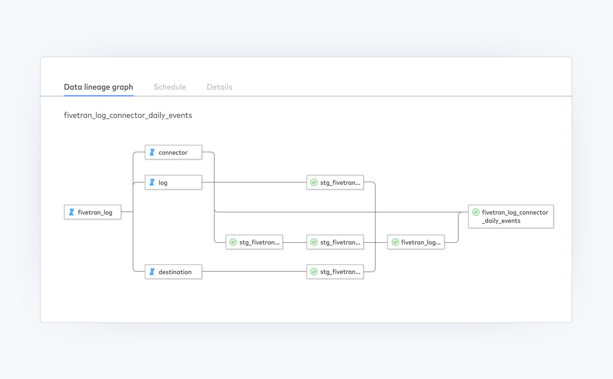Click the Fivetran icon on destination node
The width and height of the screenshot is (613, 379).
click(x=152, y=272)
